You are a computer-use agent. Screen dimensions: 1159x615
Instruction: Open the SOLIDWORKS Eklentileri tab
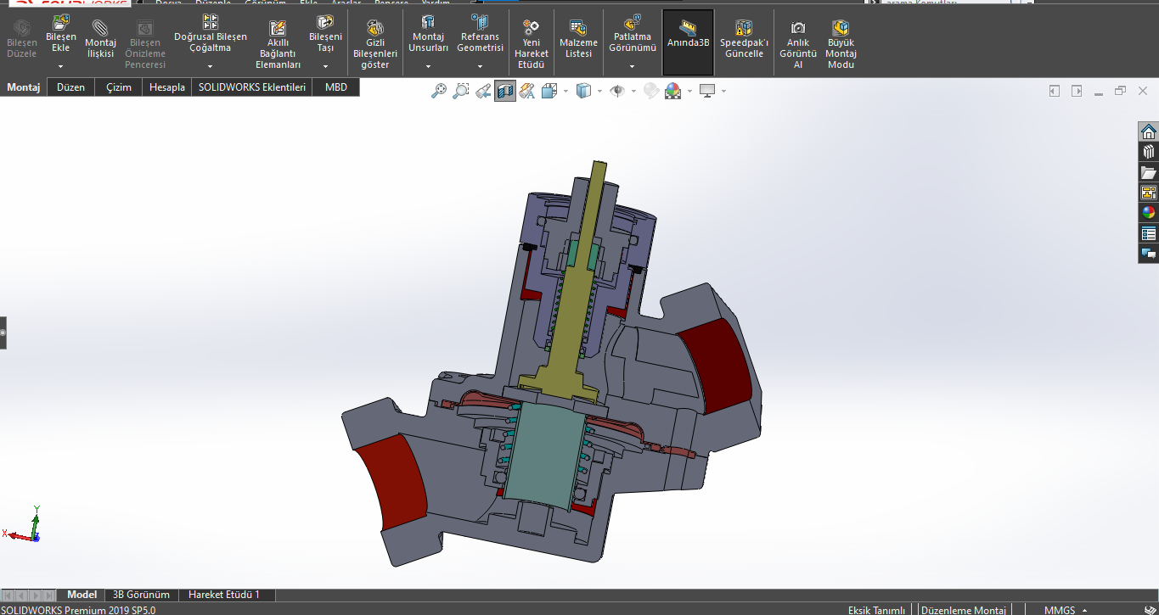click(252, 87)
